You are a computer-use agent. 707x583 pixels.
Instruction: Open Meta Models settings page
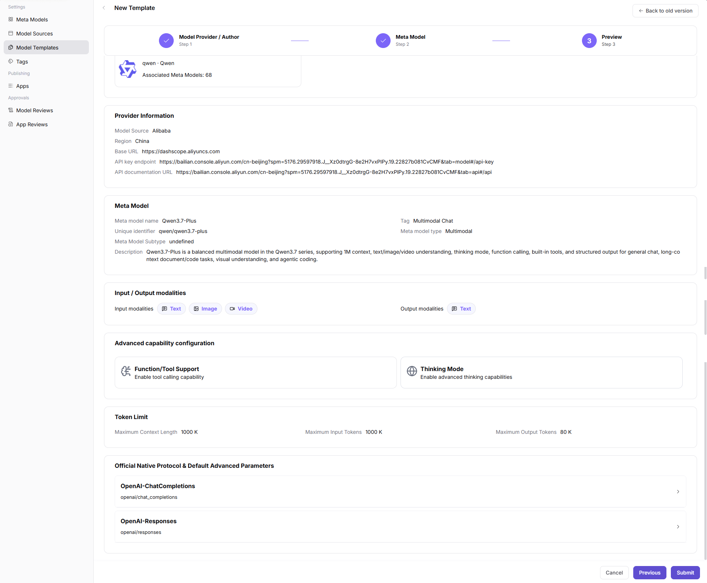pyautogui.click(x=46, y=19)
